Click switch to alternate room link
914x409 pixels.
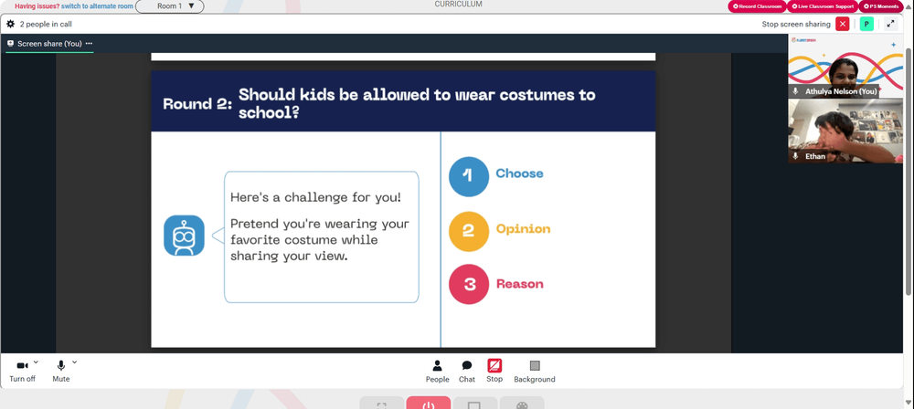coord(98,5)
